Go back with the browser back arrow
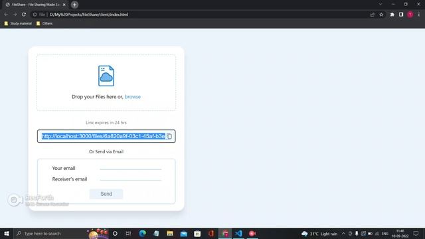425x239 pixels. (x=6, y=15)
